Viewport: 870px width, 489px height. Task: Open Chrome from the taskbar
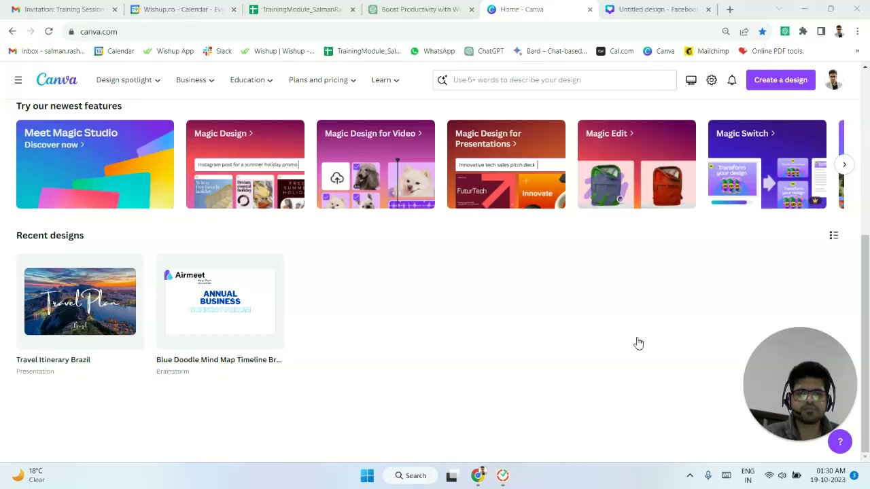pyautogui.click(x=478, y=475)
